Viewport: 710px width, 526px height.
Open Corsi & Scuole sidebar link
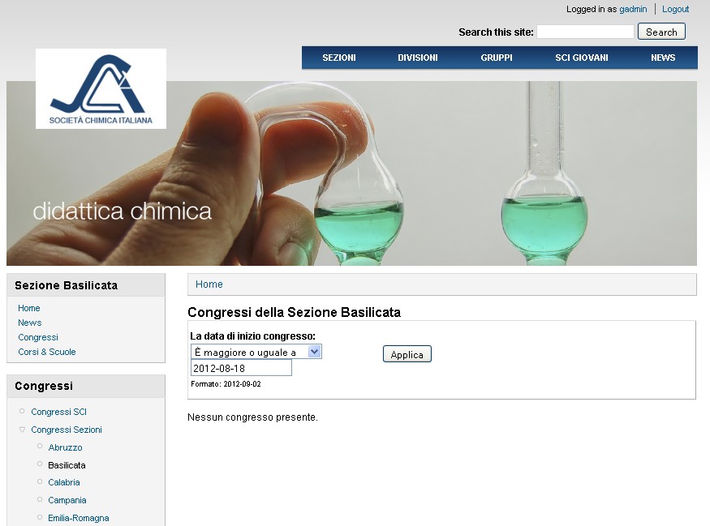[x=46, y=352]
